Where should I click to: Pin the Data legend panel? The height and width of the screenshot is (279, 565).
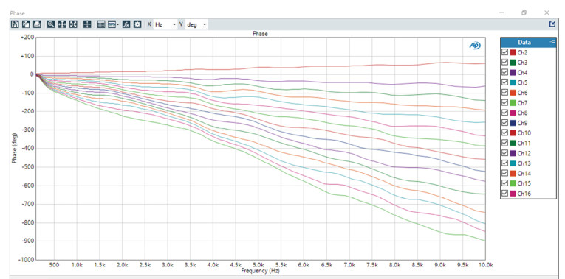(552, 42)
